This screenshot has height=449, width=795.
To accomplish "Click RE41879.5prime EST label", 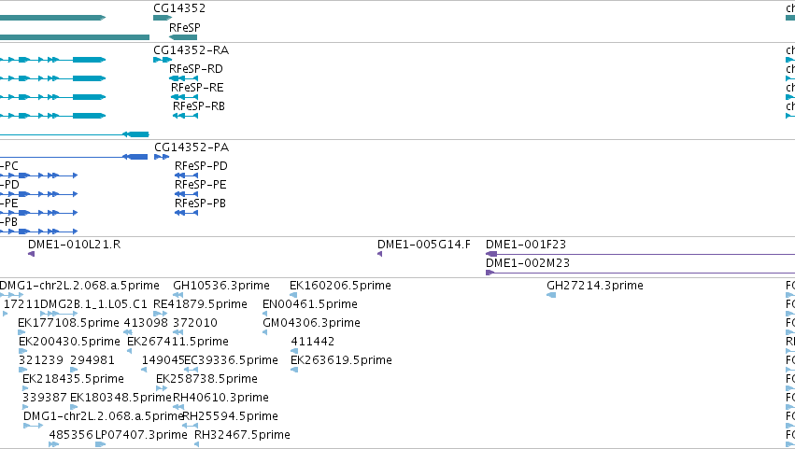I will [200, 304].
